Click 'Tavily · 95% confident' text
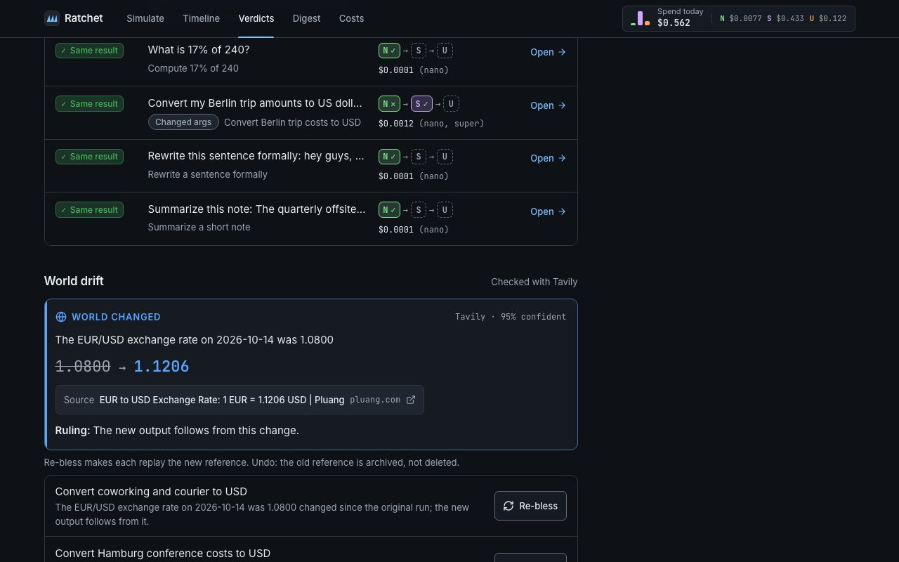The width and height of the screenshot is (899, 562). click(511, 317)
